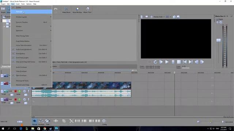
Task: Toggle Show Envelopes in View menu
Action: [x=32, y=75]
